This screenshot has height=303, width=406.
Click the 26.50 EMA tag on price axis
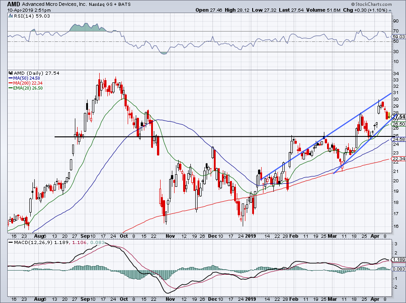click(x=398, y=124)
